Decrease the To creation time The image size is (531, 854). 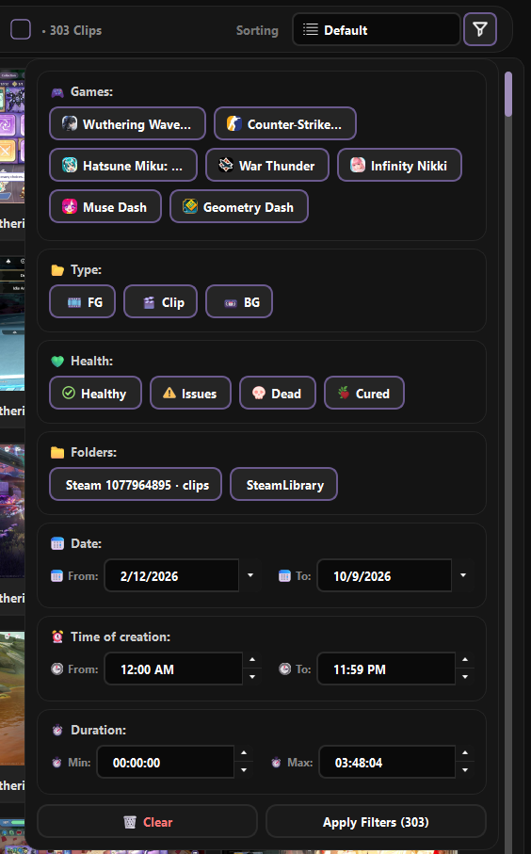(x=464, y=677)
